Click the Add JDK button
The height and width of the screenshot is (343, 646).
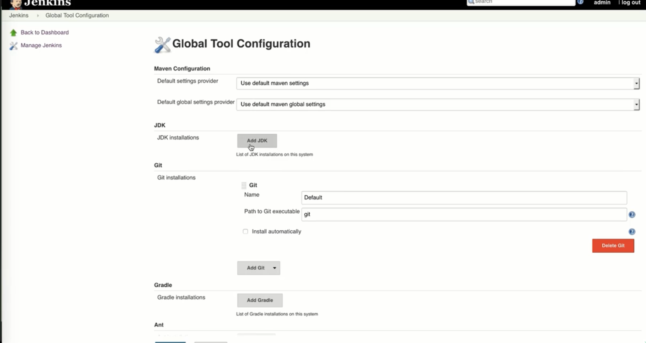pyautogui.click(x=257, y=141)
